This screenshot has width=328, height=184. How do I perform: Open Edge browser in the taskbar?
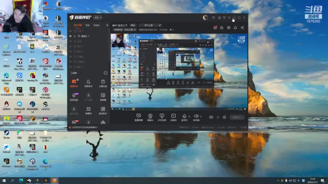tap(21, 180)
